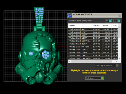This screenshot has width=126, height=94.
Task: Sort by the Metal column header
Action: 80,26
